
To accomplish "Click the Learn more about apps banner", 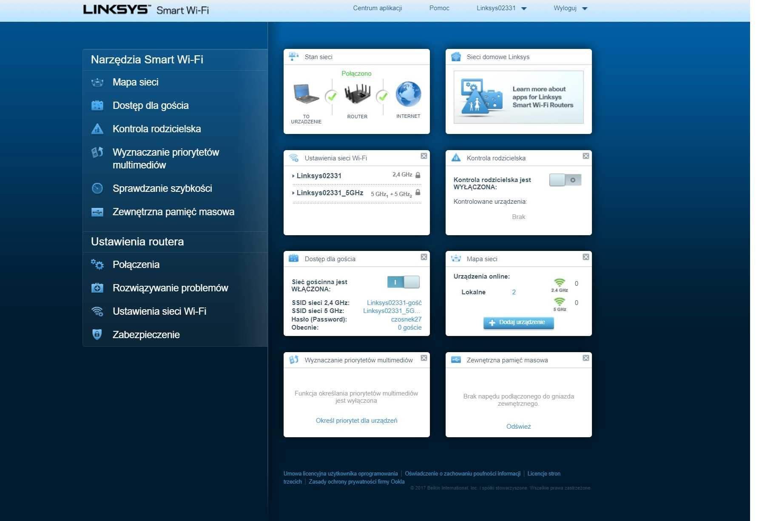I will 518,97.
